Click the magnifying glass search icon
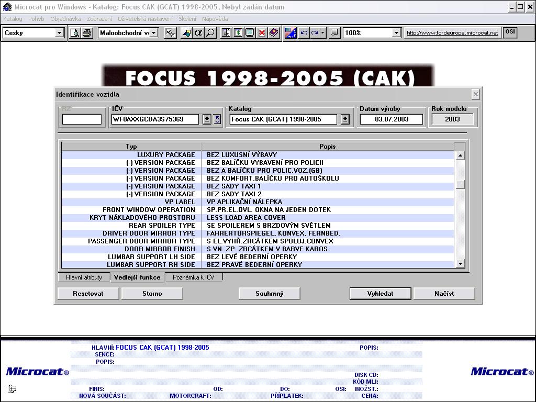 [x=210, y=33]
